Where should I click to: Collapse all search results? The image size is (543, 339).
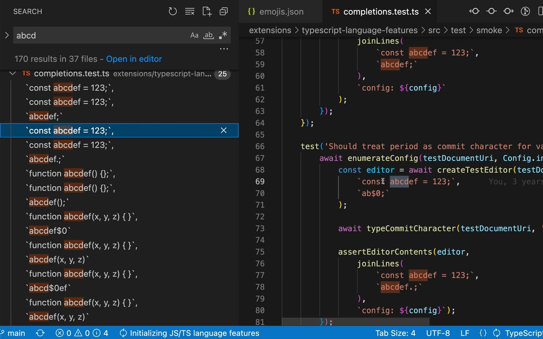(x=224, y=12)
